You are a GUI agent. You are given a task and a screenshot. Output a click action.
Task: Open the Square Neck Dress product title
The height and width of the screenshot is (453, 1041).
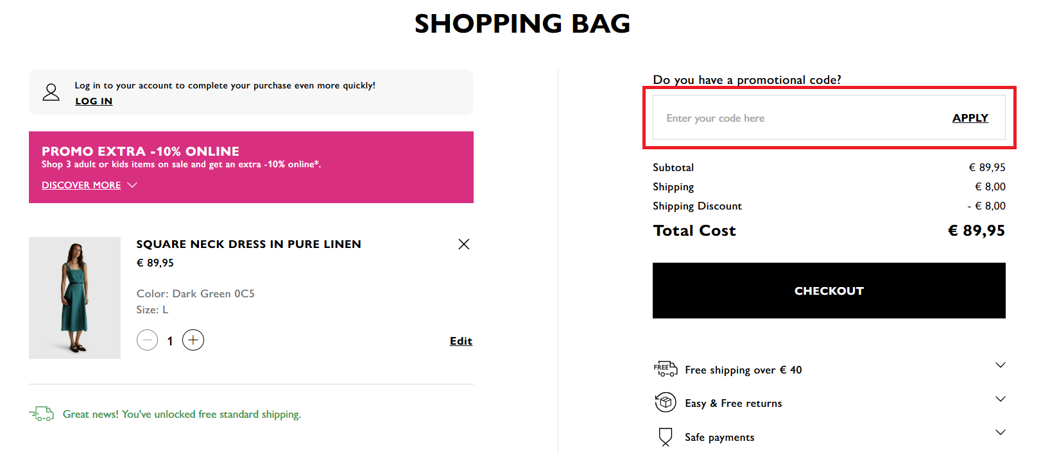coord(248,244)
